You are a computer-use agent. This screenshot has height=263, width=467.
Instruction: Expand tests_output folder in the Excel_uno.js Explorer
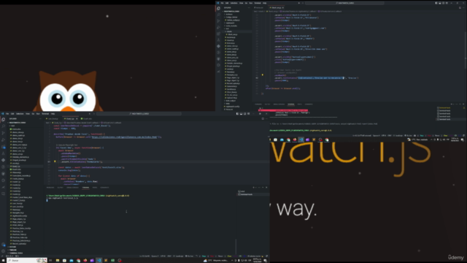click(231, 101)
